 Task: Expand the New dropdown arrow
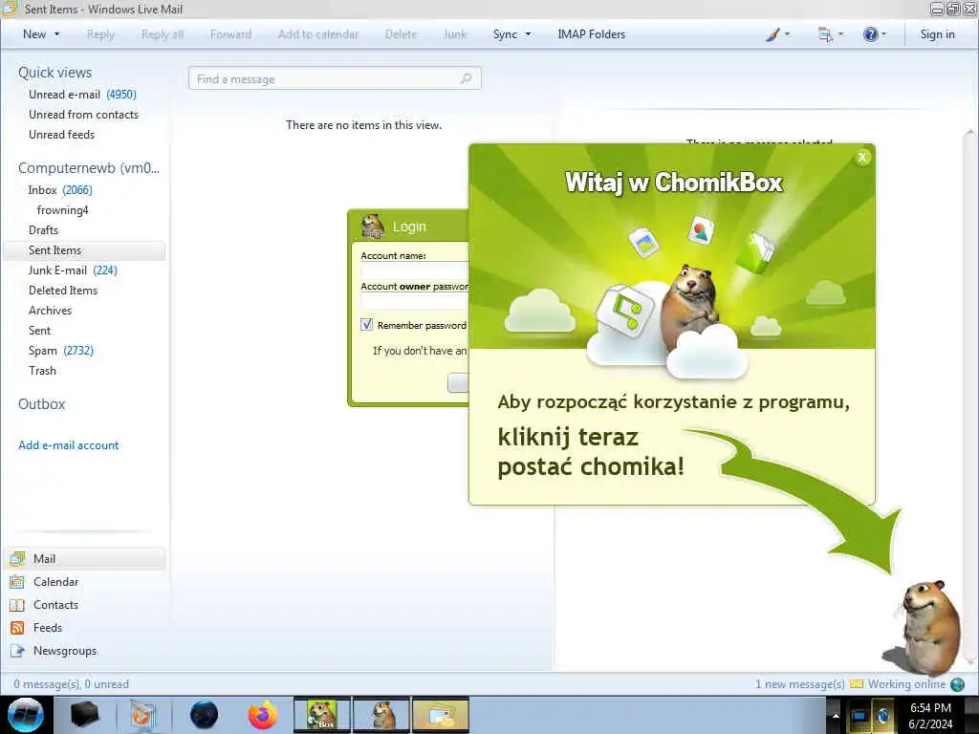point(57,34)
